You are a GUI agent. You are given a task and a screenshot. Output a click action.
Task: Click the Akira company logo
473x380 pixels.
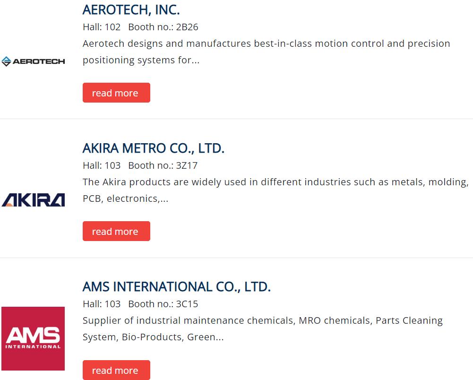tap(33, 200)
